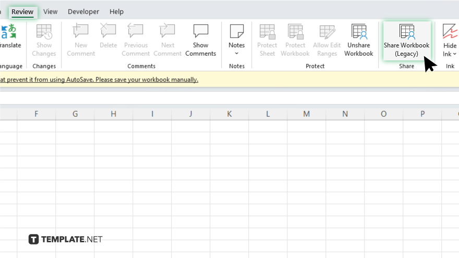This screenshot has width=459, height=258.
Task: Go to the Previous Comment
Action: click(x=136, y=32)
